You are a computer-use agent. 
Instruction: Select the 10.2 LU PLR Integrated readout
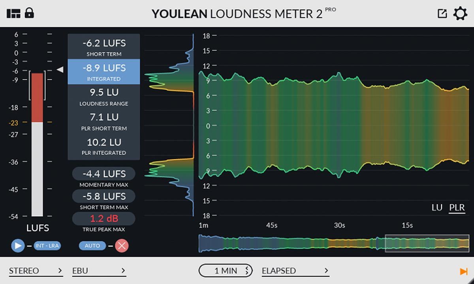[104, 146]
